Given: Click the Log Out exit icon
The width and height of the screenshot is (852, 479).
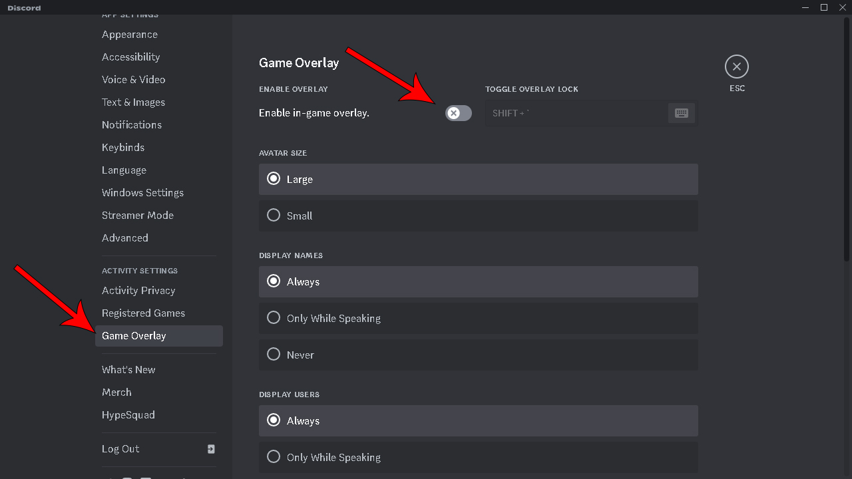Looking at the screenshot, I should [x=211, y=449].
